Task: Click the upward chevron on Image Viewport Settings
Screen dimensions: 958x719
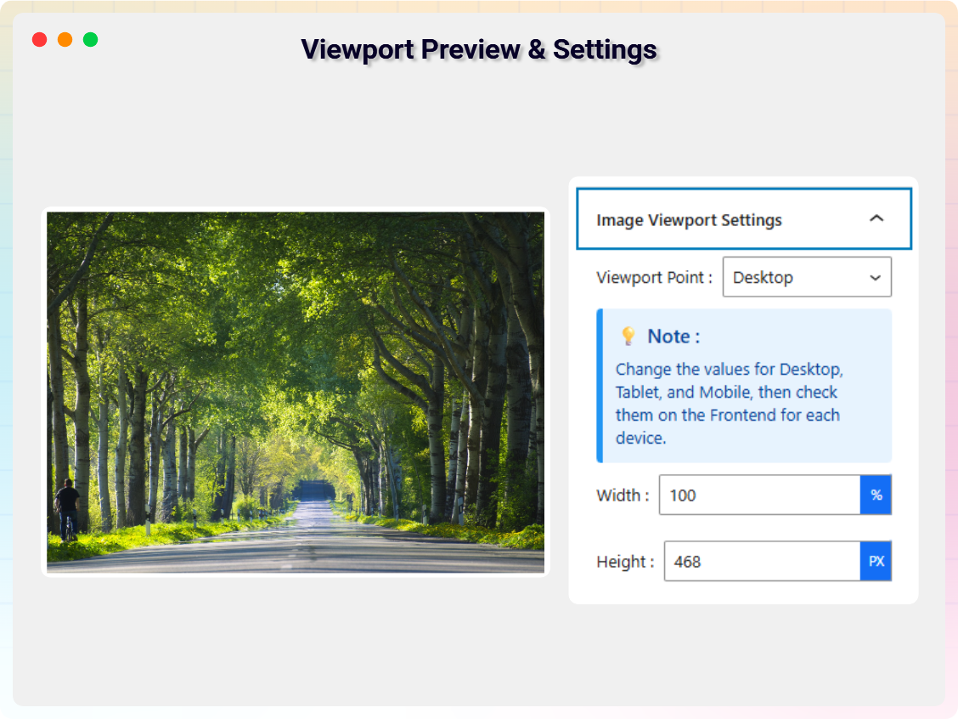Action: coord(876,218)
